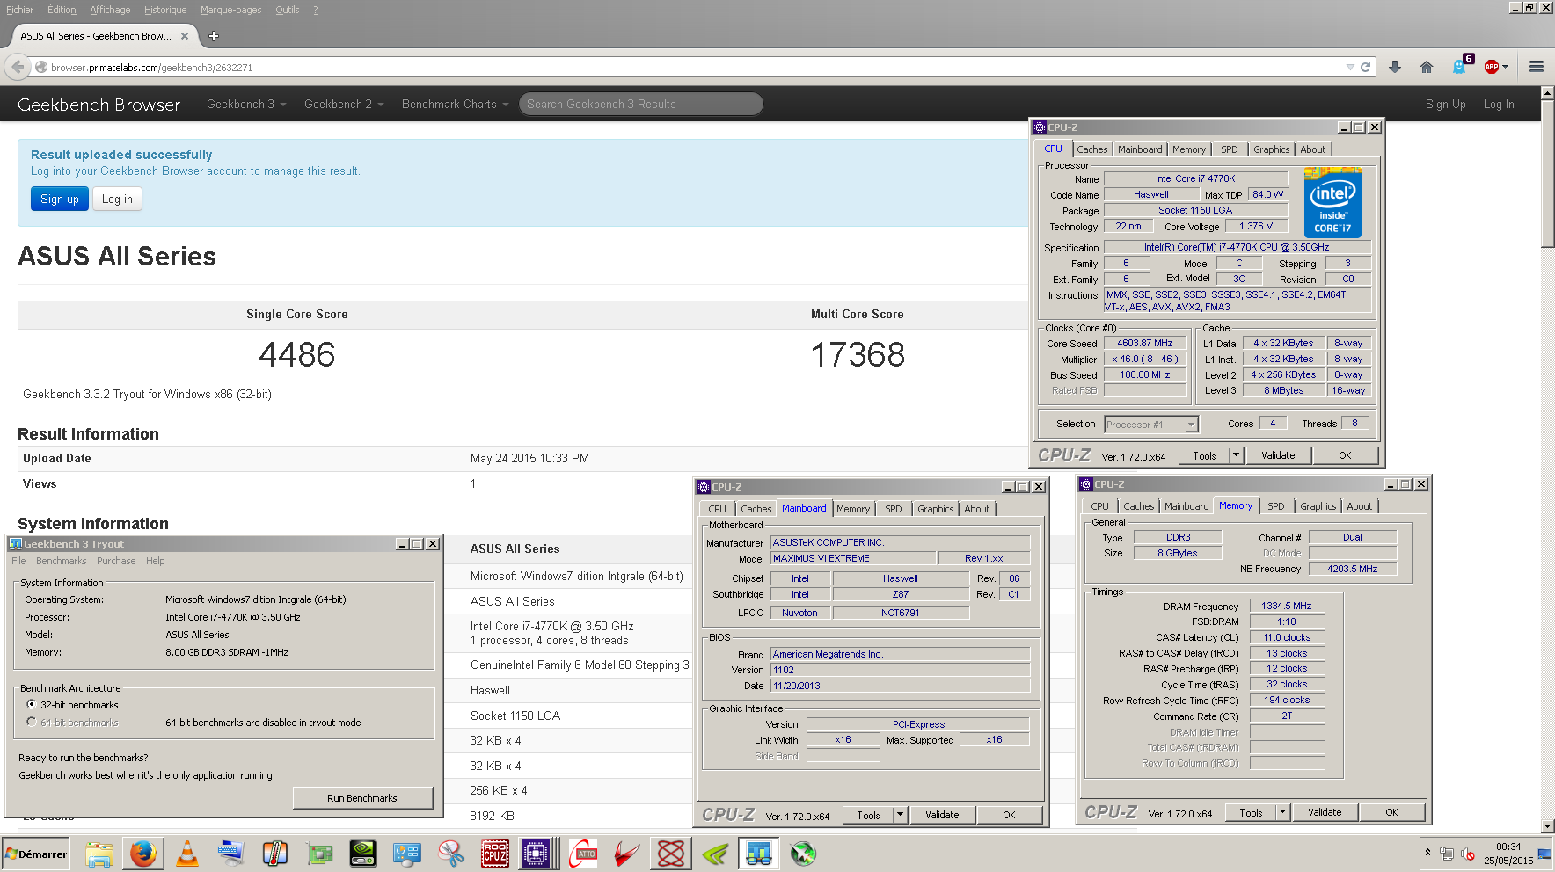
Task: Open the URL bar history dropdown arrow
Action: click(x=1350, y=67)
